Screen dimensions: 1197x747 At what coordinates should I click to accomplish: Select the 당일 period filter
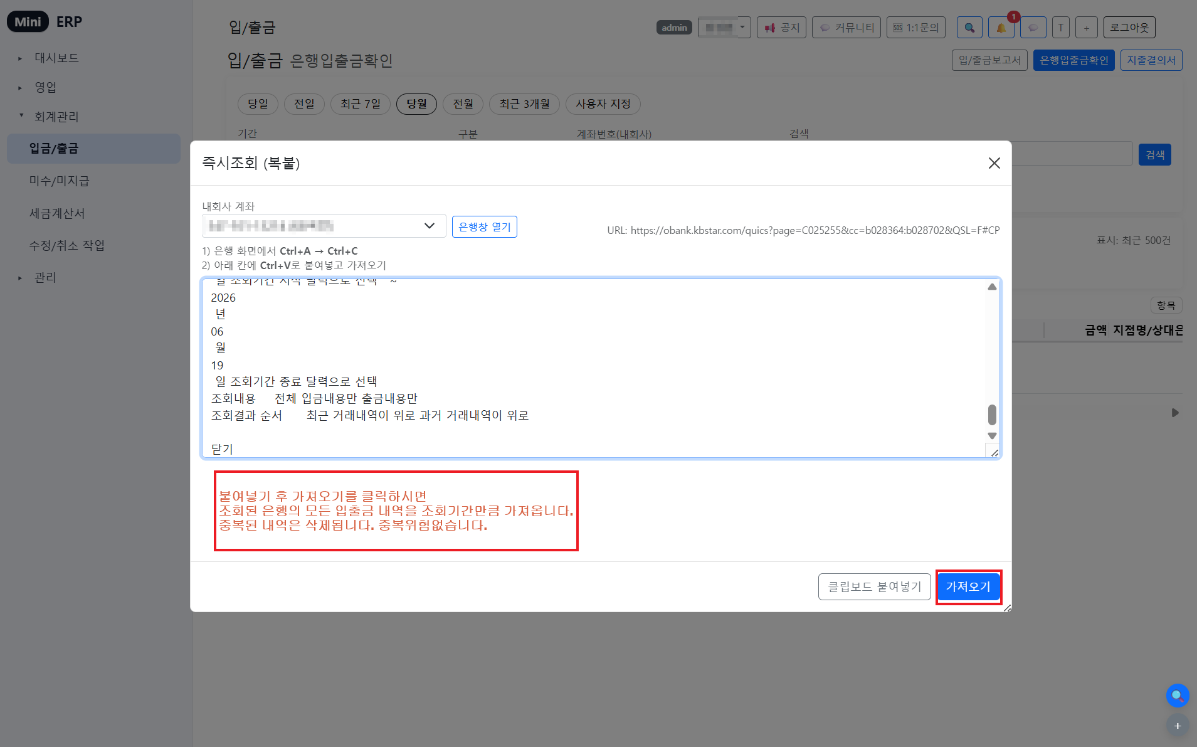[258, 104]
